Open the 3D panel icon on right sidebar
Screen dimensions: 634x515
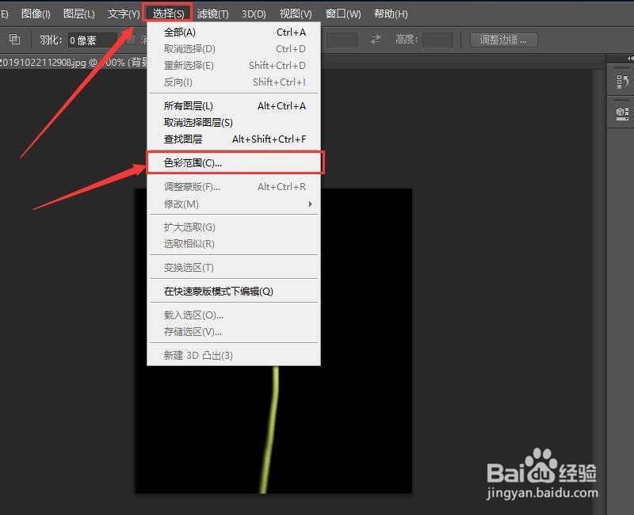[621, 113]
